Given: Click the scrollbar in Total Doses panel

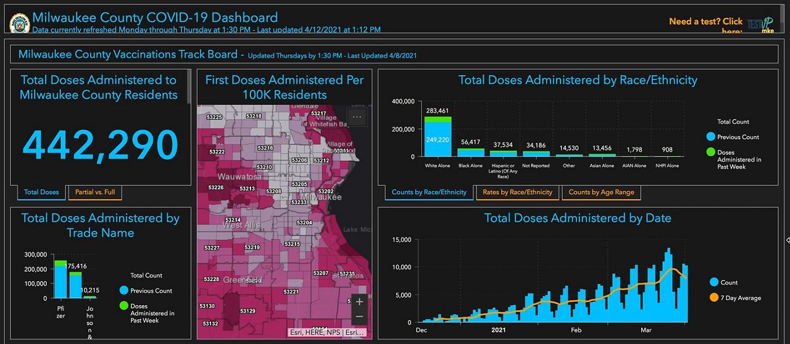Looking at the screenshot, I should coord(190,86).
